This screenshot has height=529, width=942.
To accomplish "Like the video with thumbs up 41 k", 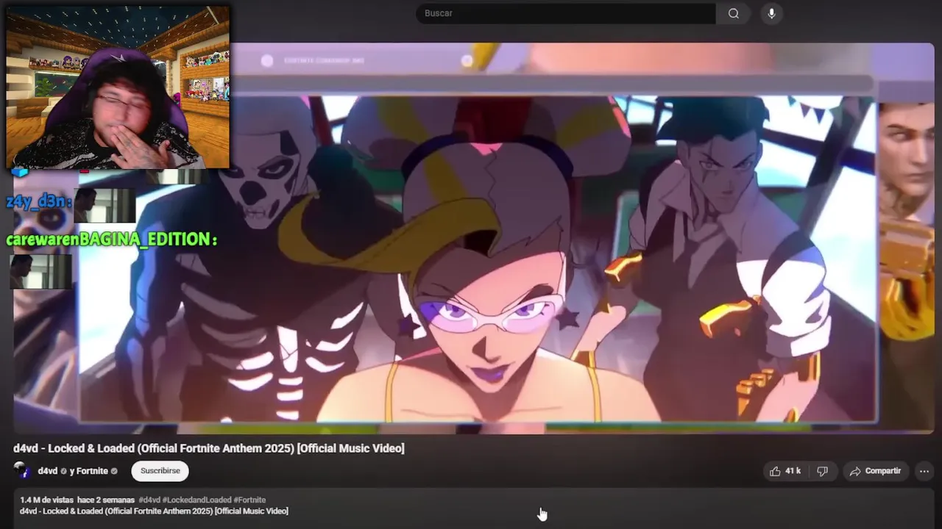I will pos(785,471).
